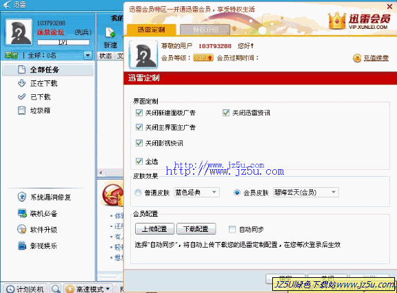
Task: Click 迅雷论坛 red link
Action: coord(50,32)
